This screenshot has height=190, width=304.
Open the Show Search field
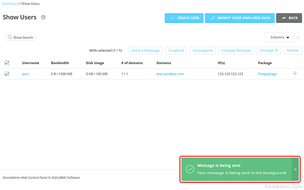(20, 37)
